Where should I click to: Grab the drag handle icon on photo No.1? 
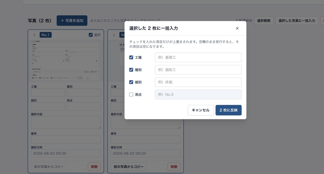coord(34,35)
